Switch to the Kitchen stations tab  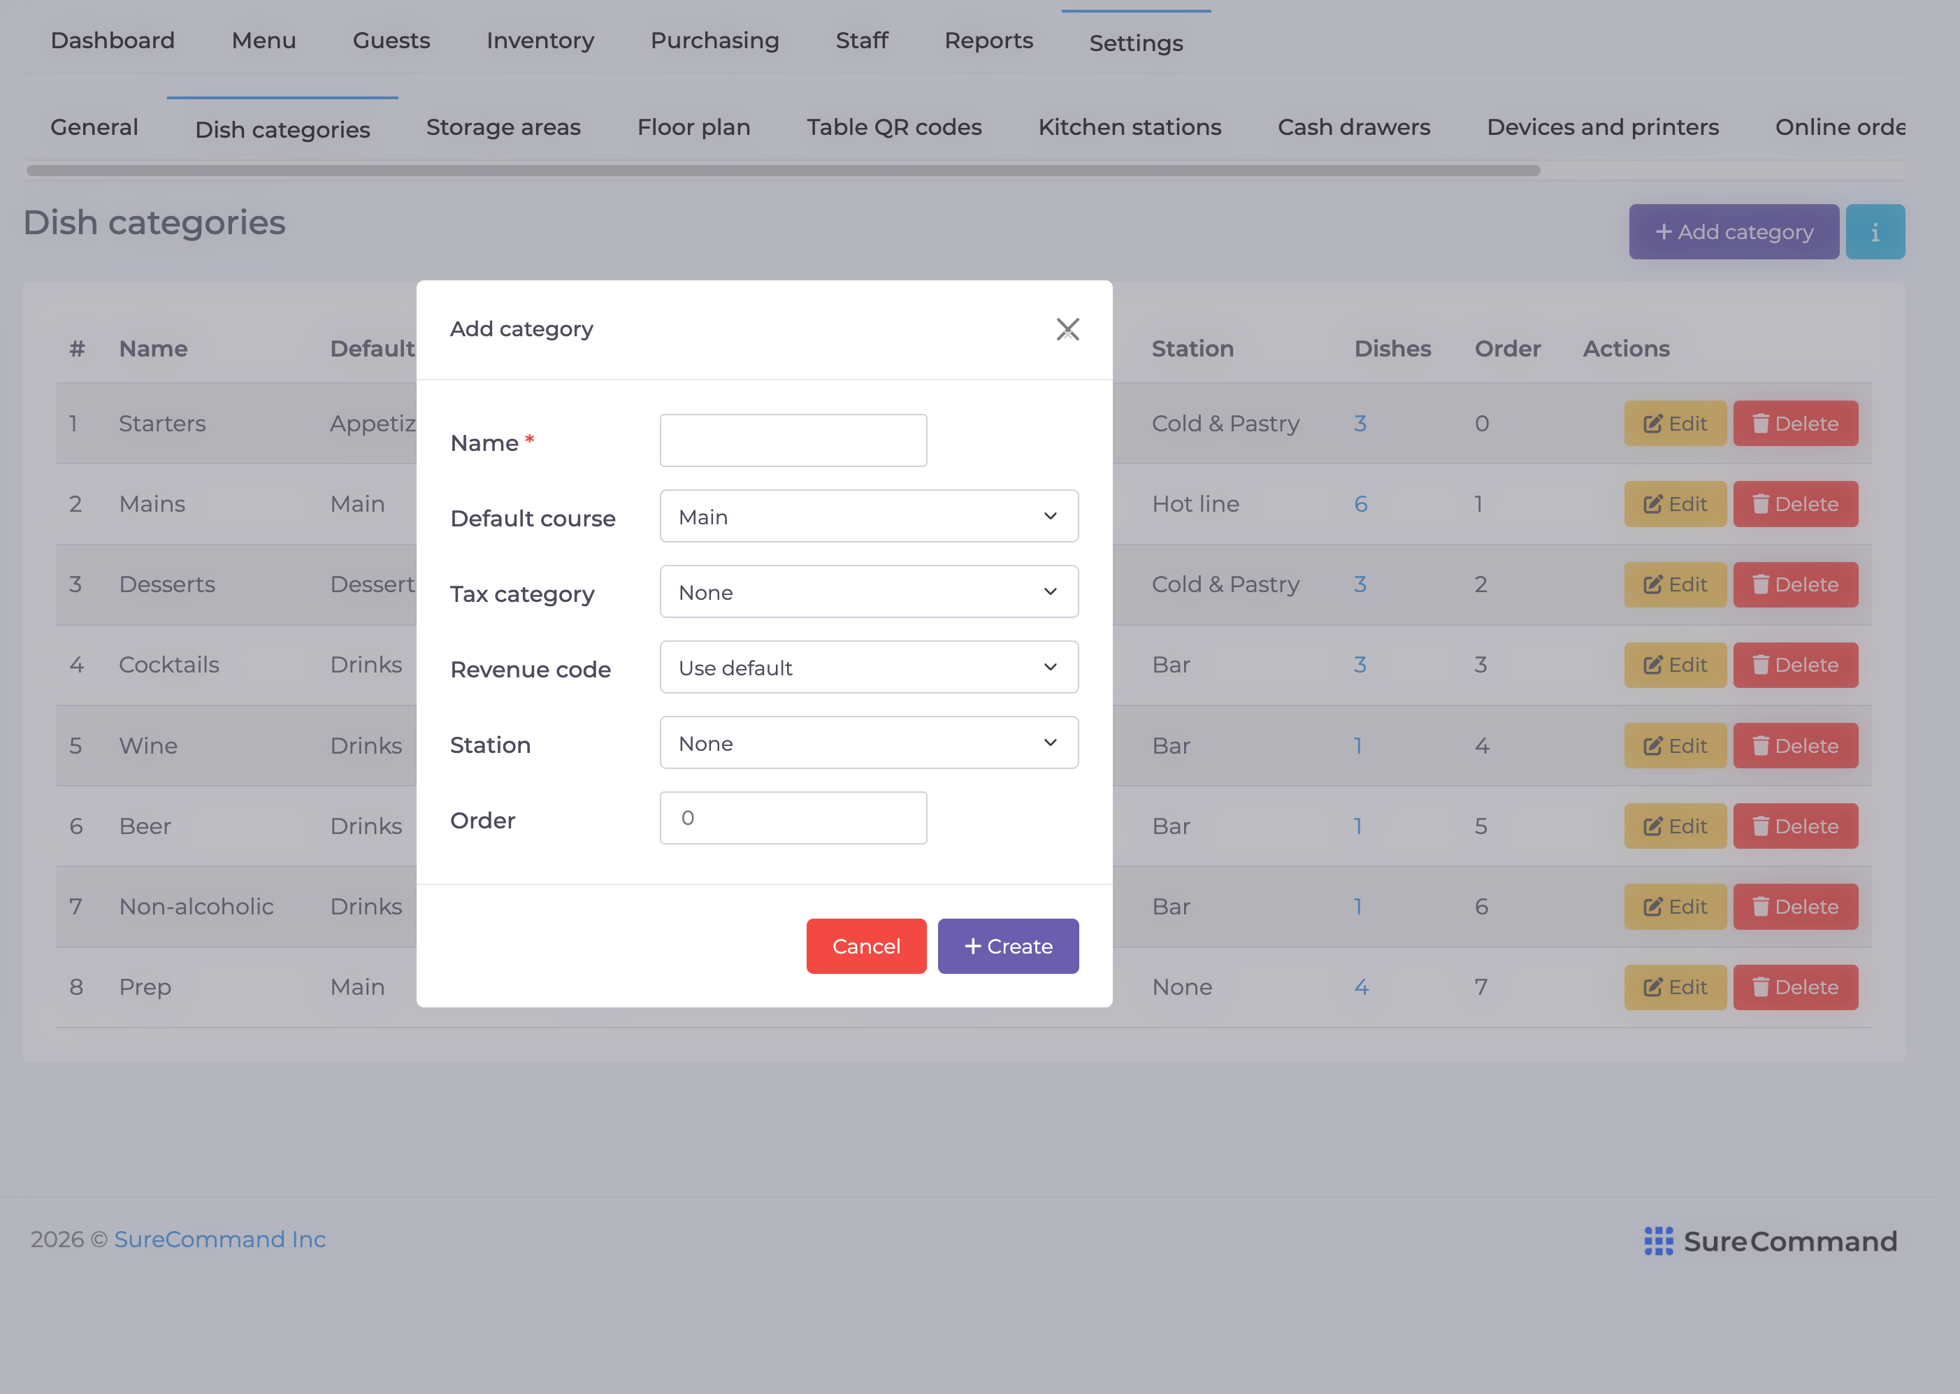[x=1130, y=127]
